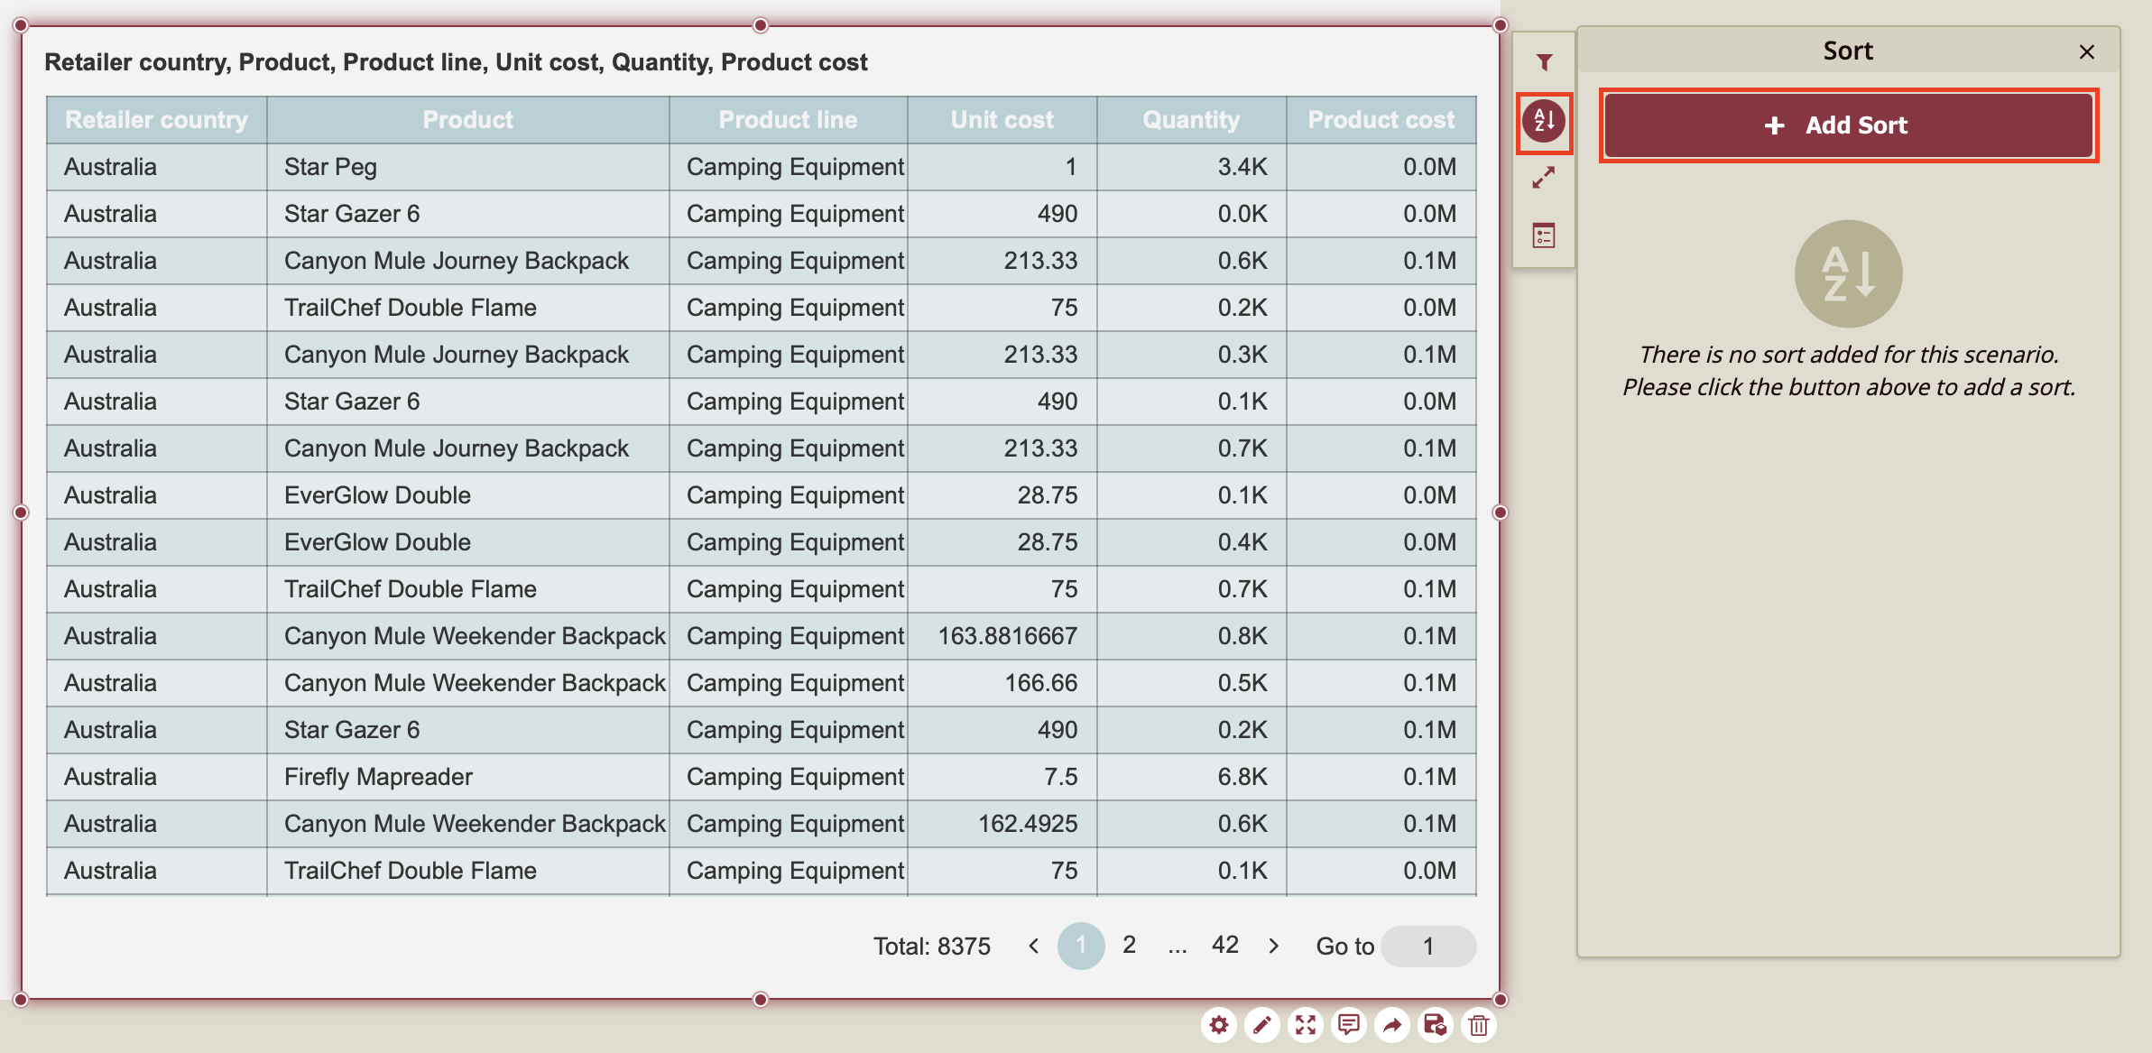
Task: Click the filter funnel icon
Action: [1544, 62]
